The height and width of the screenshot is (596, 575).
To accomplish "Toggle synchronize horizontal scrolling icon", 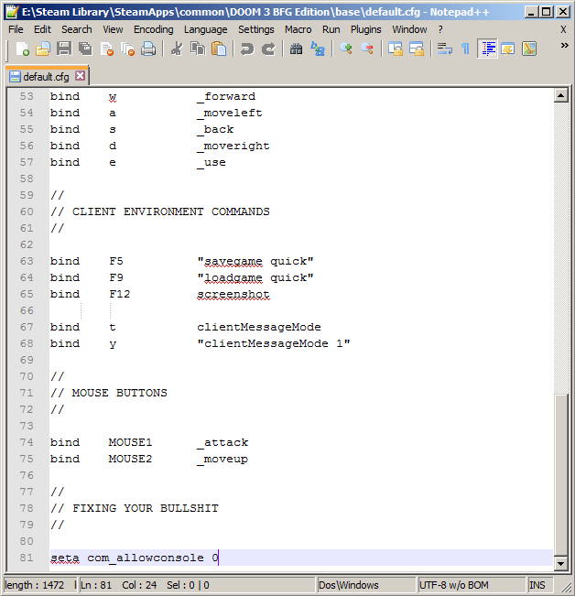I will pos(417,49).
